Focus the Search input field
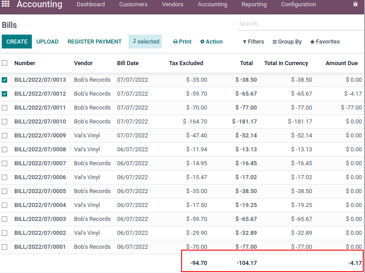This screenshot has height=273, width=365. [301, 23]
